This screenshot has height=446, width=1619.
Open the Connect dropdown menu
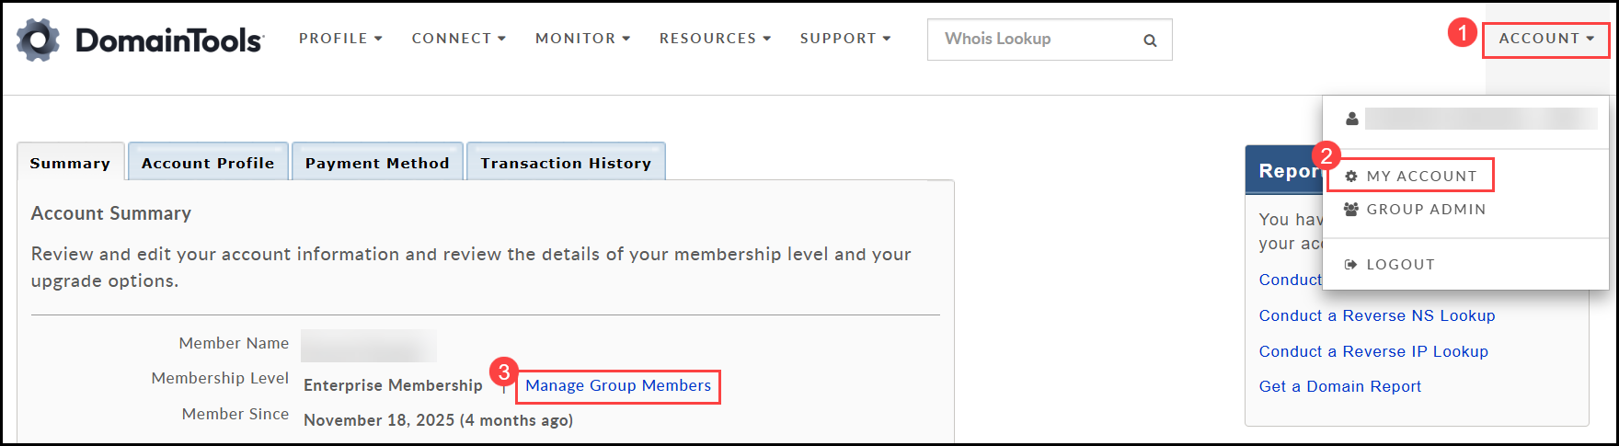click(x=458, y=39)
